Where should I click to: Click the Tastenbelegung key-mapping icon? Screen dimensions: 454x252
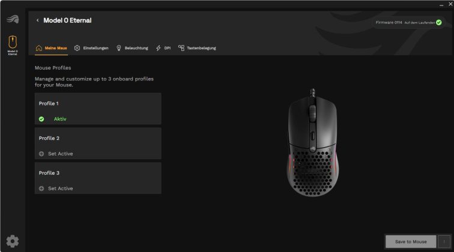(x=181, y=48)
